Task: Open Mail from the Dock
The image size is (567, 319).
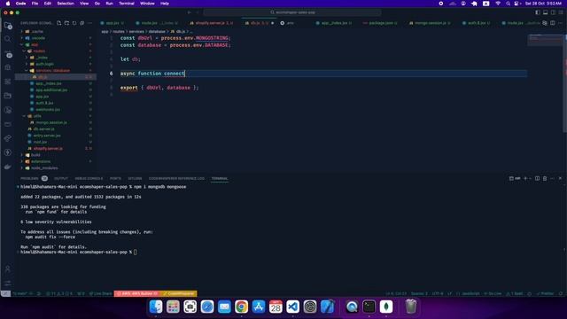Action: click(224, 307)
